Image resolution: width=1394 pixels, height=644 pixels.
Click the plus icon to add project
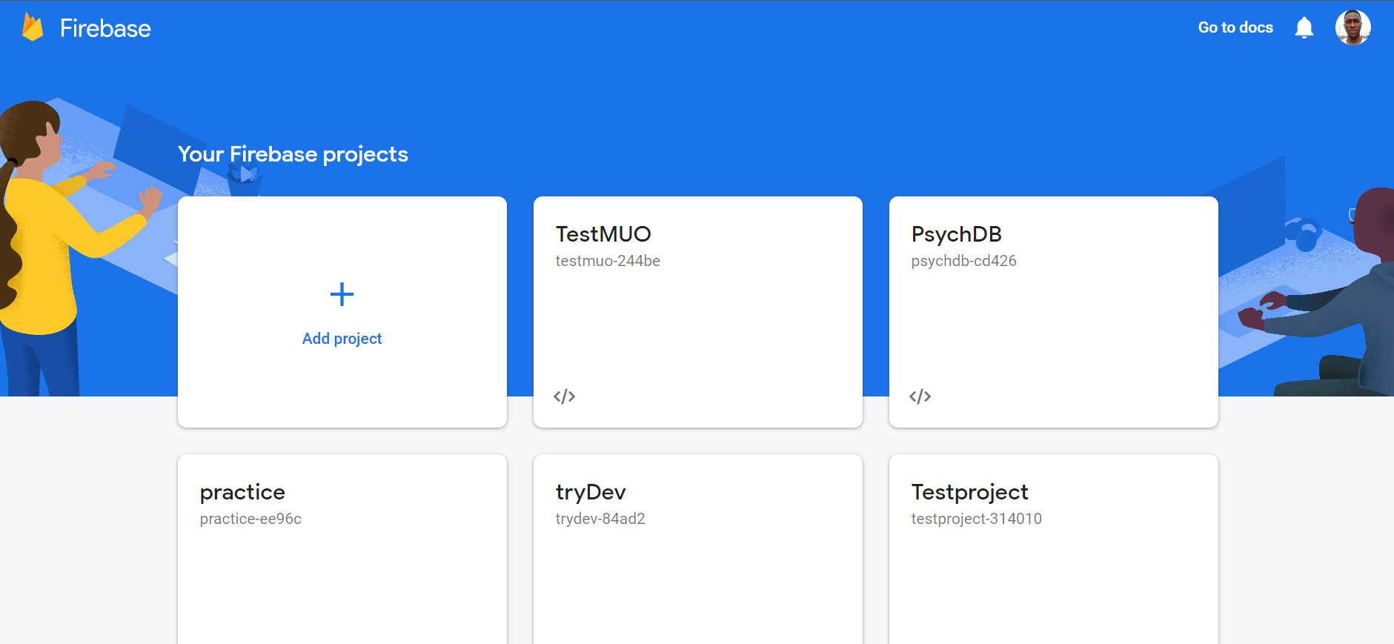click(342, 295)
